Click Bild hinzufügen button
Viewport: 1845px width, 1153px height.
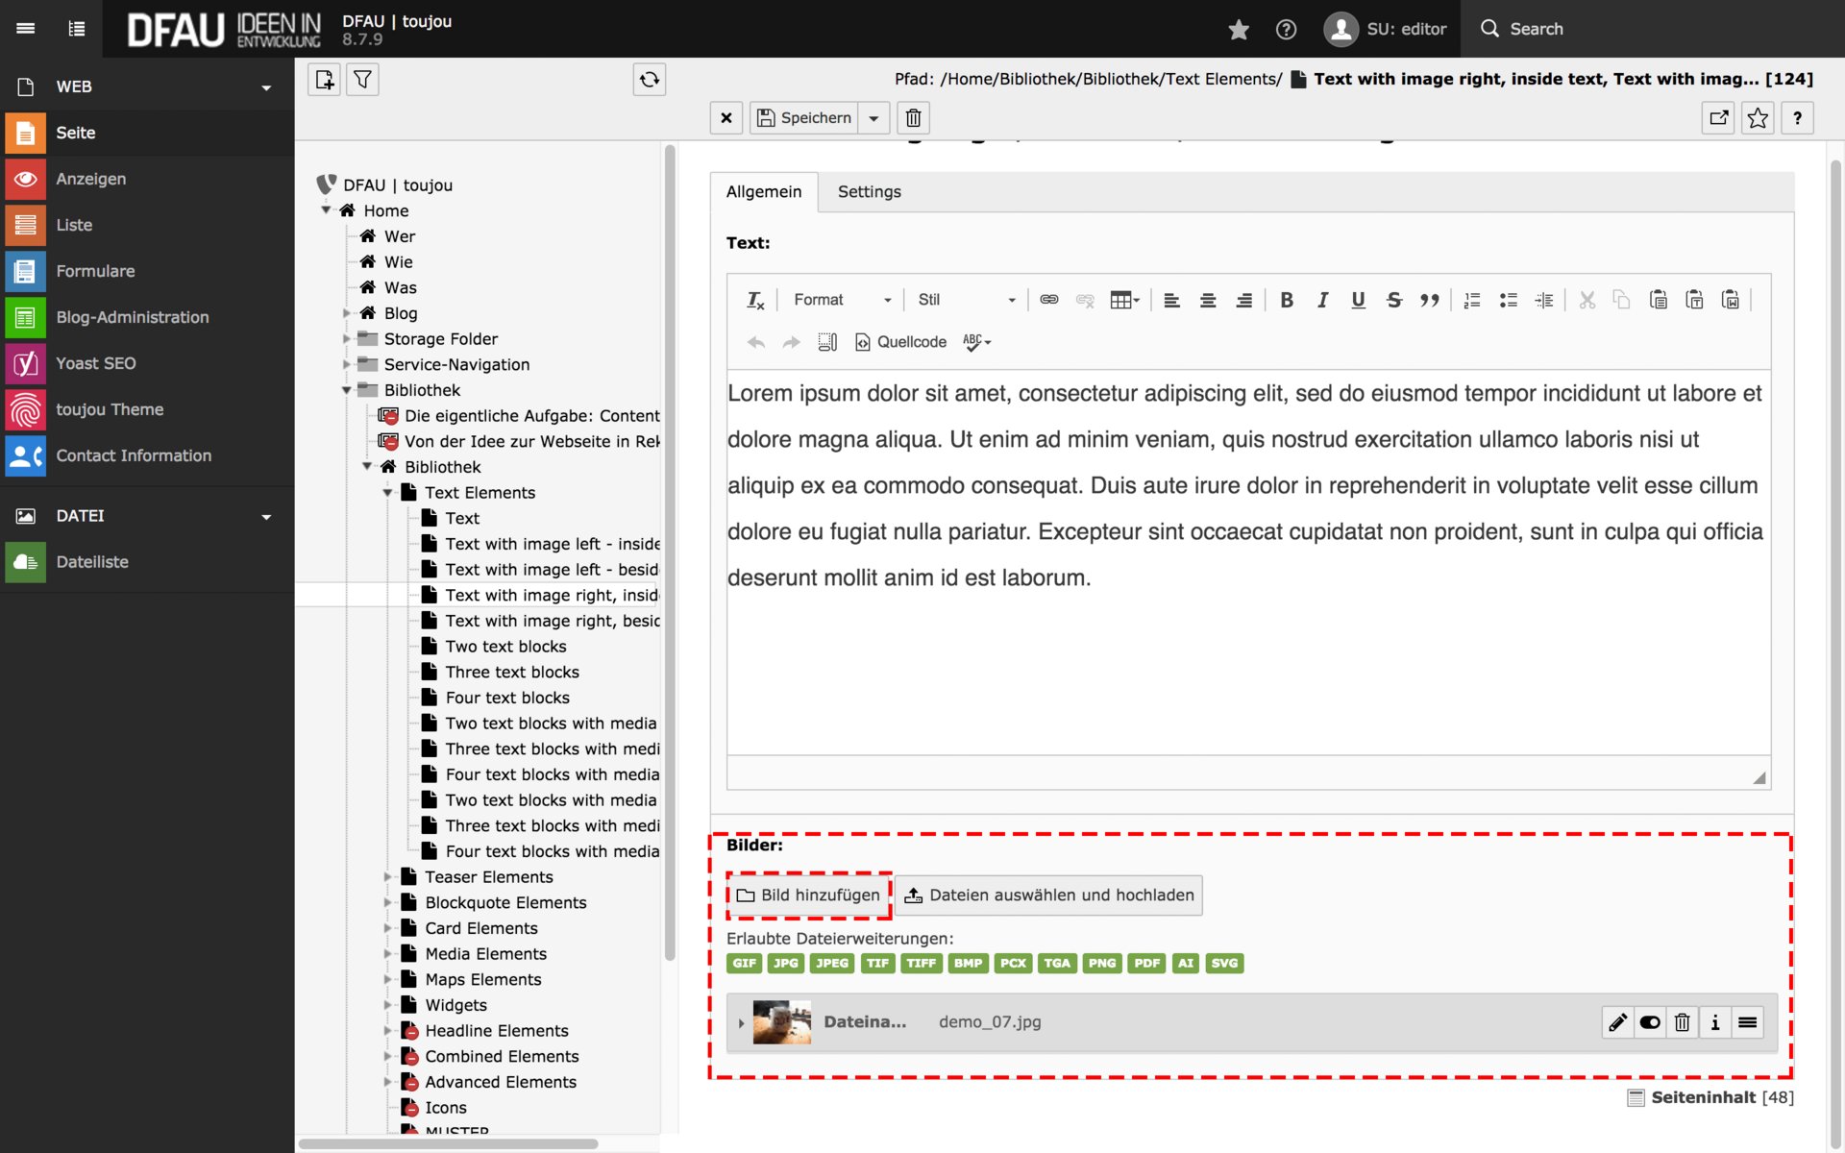pos(809,895)
